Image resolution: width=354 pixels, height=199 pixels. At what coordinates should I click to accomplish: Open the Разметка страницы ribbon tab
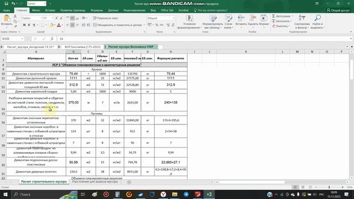point(72,11)
